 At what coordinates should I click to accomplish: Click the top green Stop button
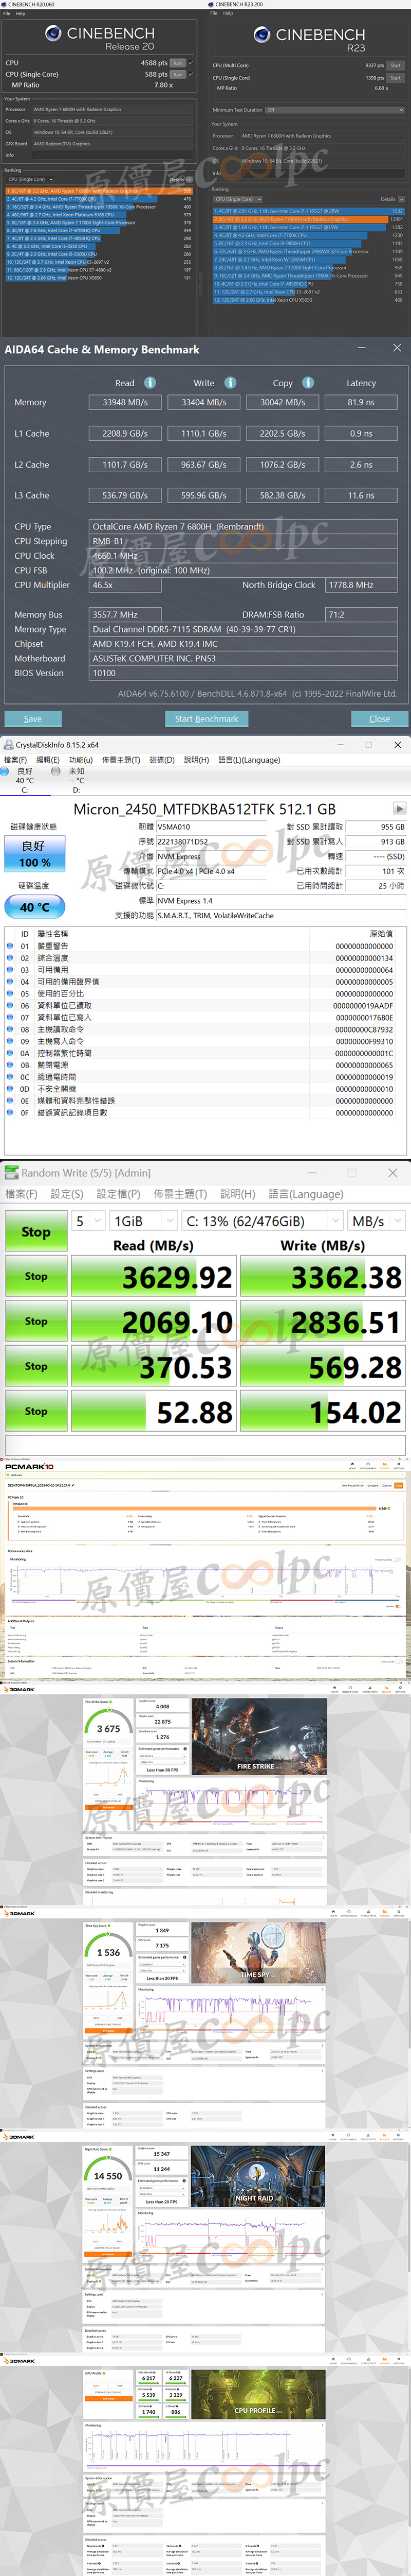36,1231
